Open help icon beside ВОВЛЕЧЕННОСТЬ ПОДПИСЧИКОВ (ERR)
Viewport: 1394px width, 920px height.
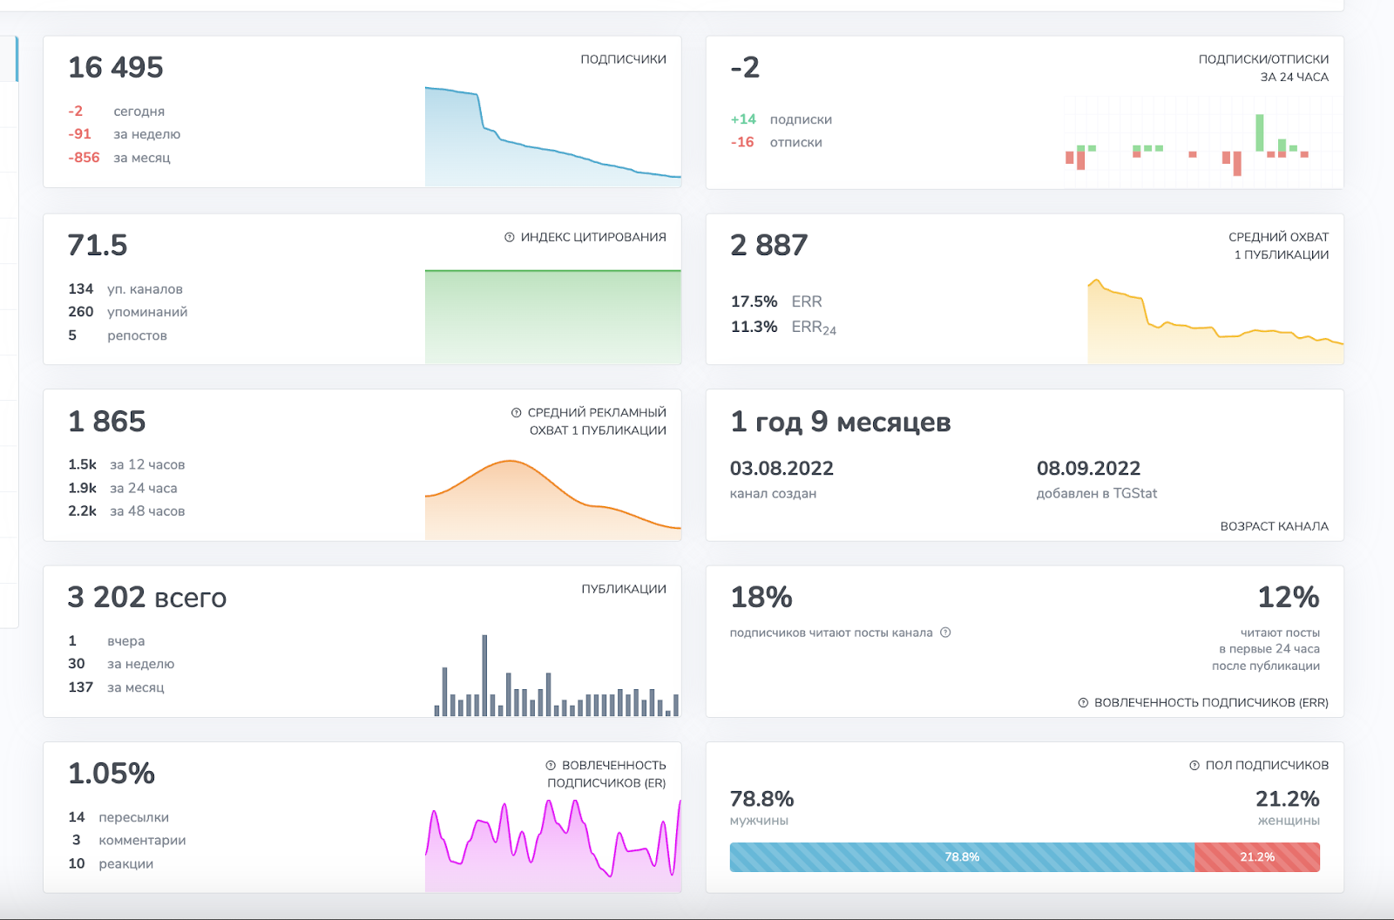click(1083, 703)
